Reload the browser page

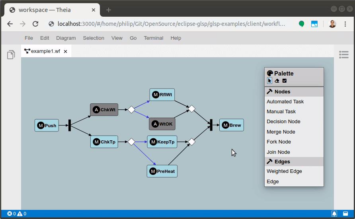point(35,24)
